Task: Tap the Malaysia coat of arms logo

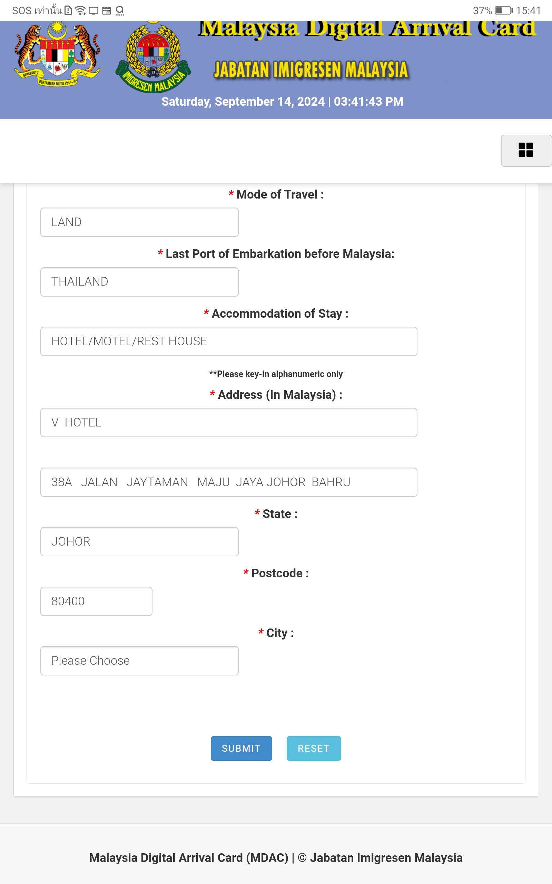Action: pyautogui.click(x=57, y=54)
